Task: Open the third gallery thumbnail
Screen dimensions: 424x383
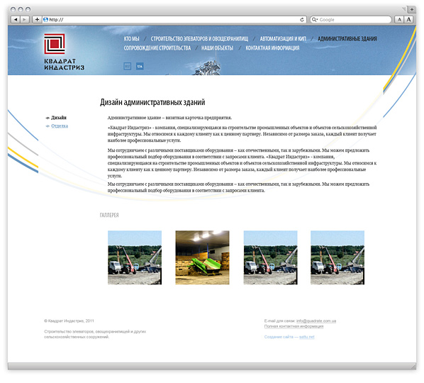Action: (270, 257)
